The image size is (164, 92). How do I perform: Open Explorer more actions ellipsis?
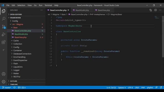(x=42, y=10)
